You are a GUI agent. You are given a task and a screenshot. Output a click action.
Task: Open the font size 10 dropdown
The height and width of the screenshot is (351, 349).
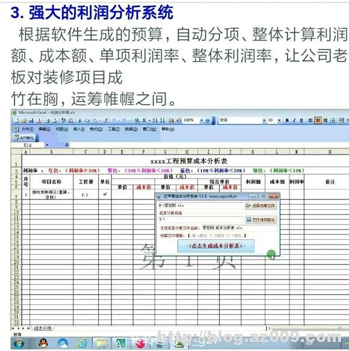click(279, 120)
